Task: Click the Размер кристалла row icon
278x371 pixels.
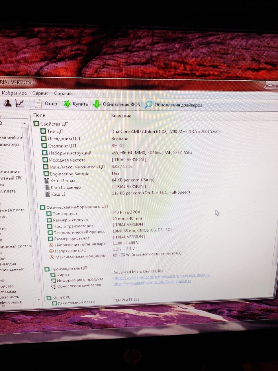Action: pos(51,239)
